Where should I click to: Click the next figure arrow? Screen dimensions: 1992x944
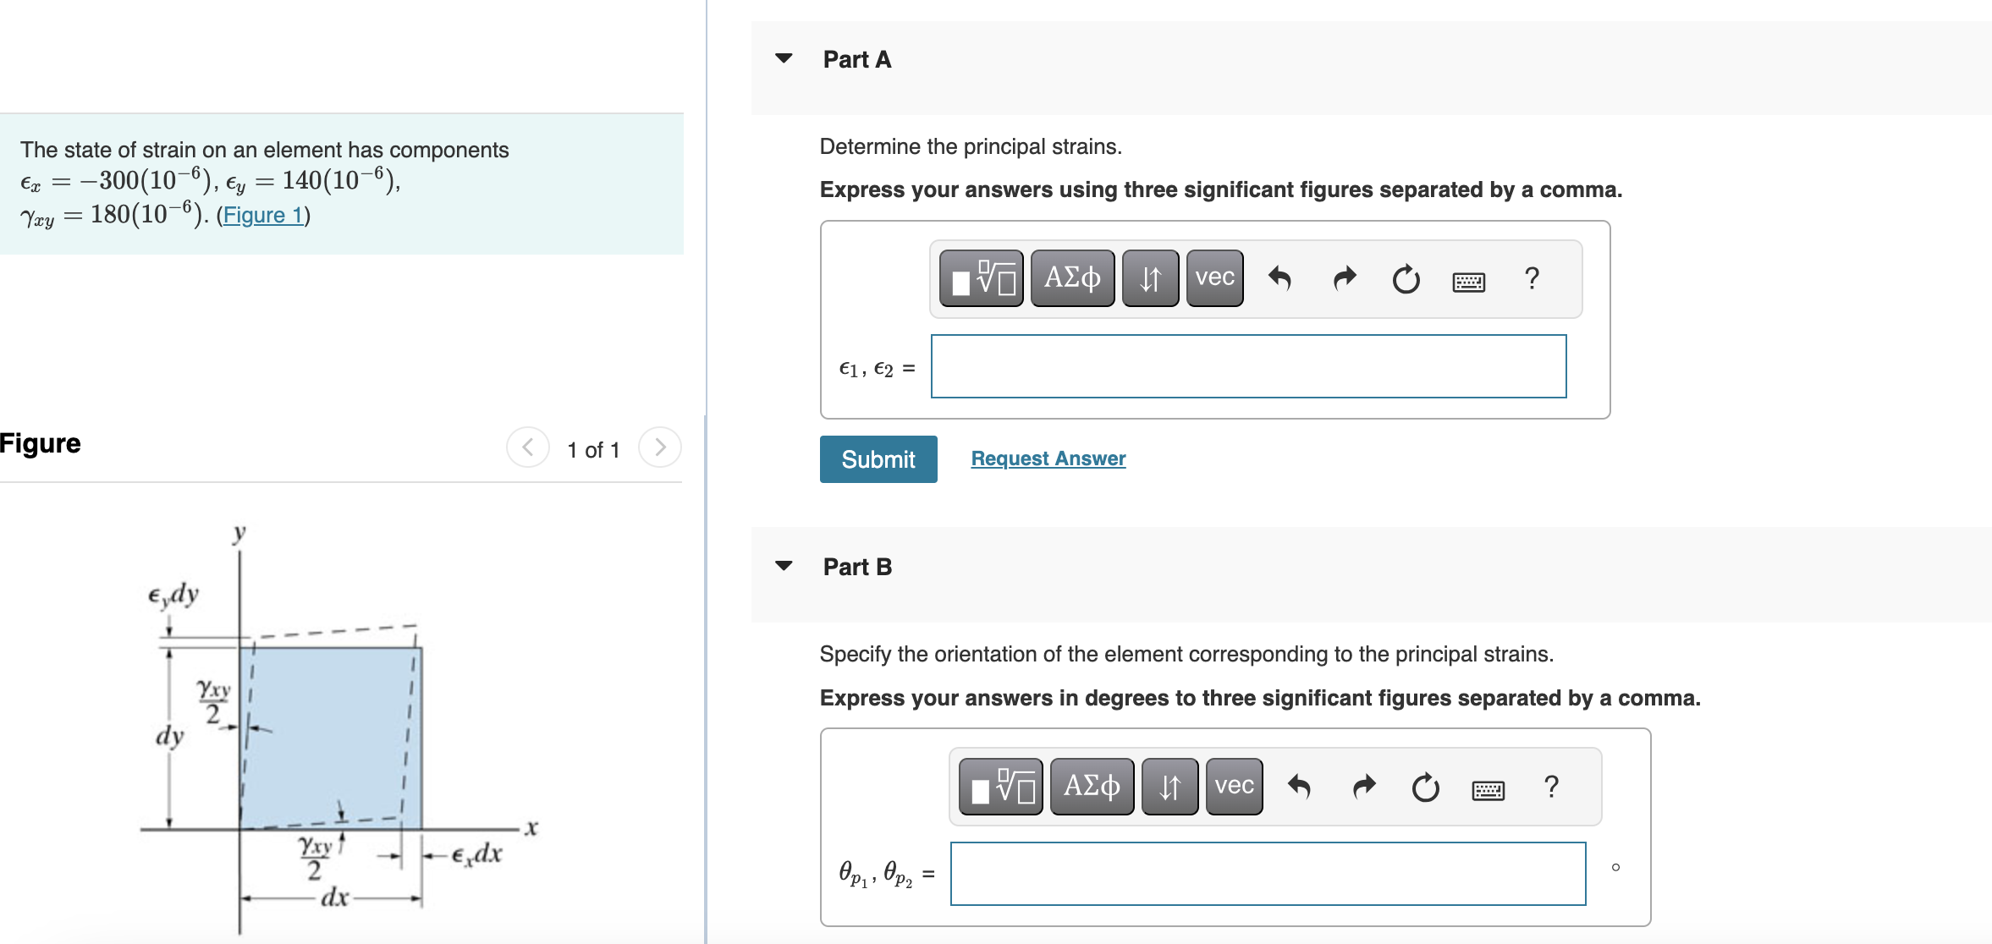pos(660,448)
